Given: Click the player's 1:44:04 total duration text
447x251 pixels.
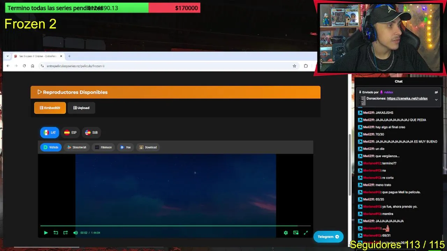Looking at the screenshot, I should coord(96,233).
